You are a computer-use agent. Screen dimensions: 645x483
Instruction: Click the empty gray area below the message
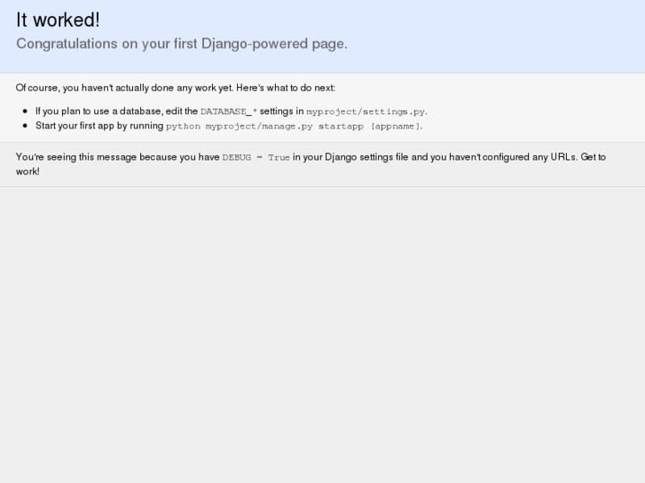pyautogui.click(x=322, y=337)
